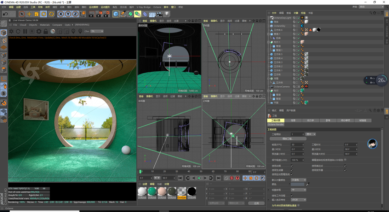Open the Live Viewer Objects menu
Image resolution: width=389 pixels, height=212 pixels.
[33, 25]
